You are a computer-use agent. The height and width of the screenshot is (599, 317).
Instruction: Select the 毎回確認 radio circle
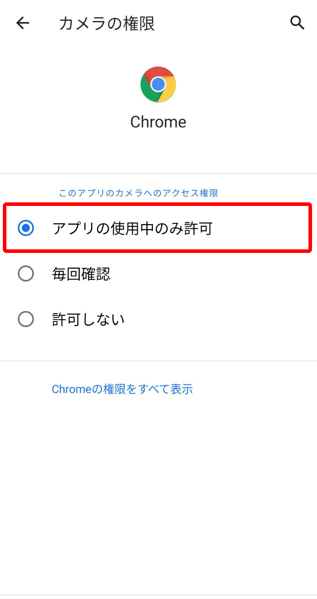[26, 274]
